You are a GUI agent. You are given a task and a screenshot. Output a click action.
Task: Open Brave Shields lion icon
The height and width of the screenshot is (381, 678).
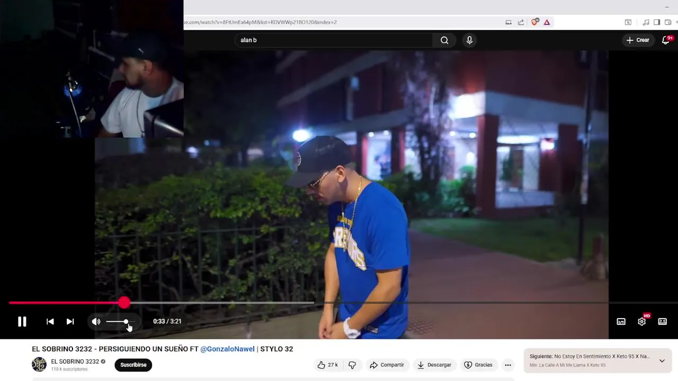(534, 22)
